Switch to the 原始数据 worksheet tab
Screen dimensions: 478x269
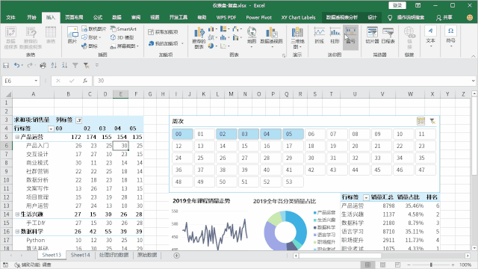(147, 255)
